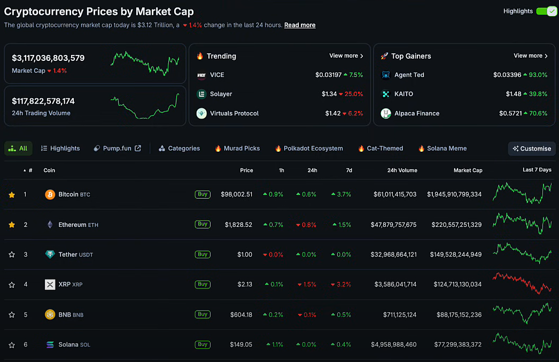Screen dimensions: 559x362
Task: Click the XRP logo icon
Action: 50,285
